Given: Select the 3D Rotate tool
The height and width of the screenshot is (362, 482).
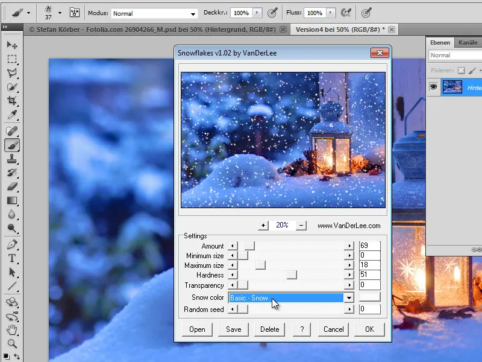Looking at the screenshot, I should (11, 302).
